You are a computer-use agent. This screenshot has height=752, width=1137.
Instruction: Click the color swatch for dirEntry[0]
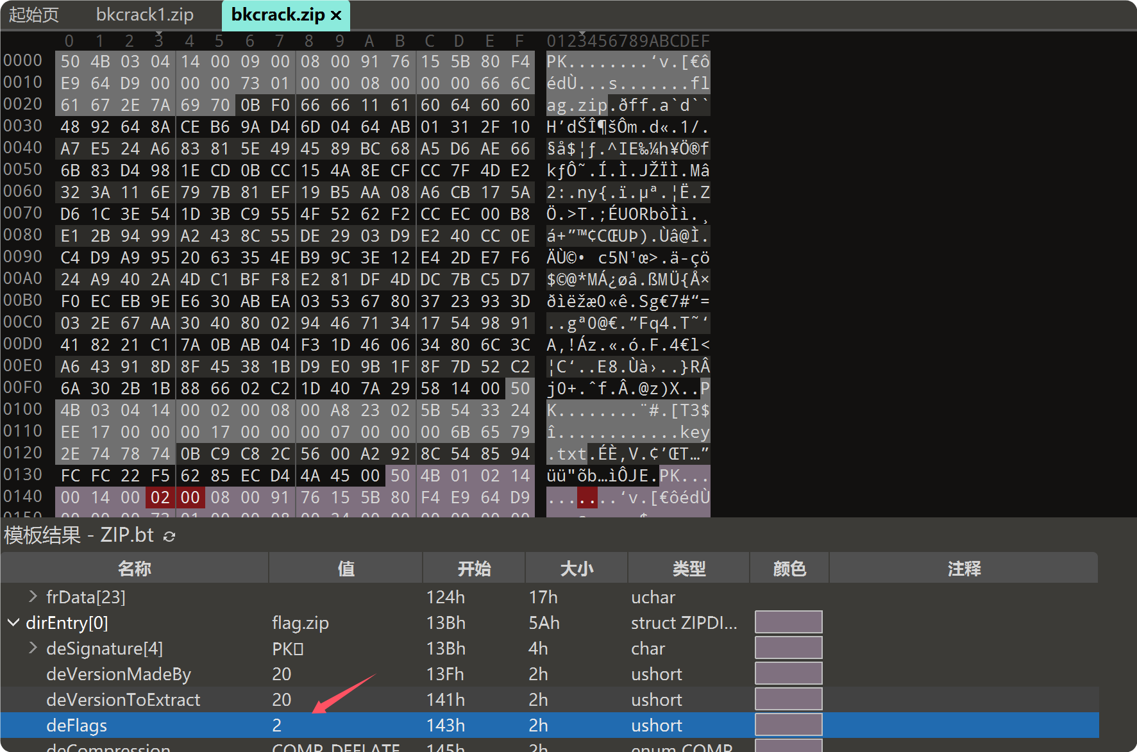pos(788,622)
